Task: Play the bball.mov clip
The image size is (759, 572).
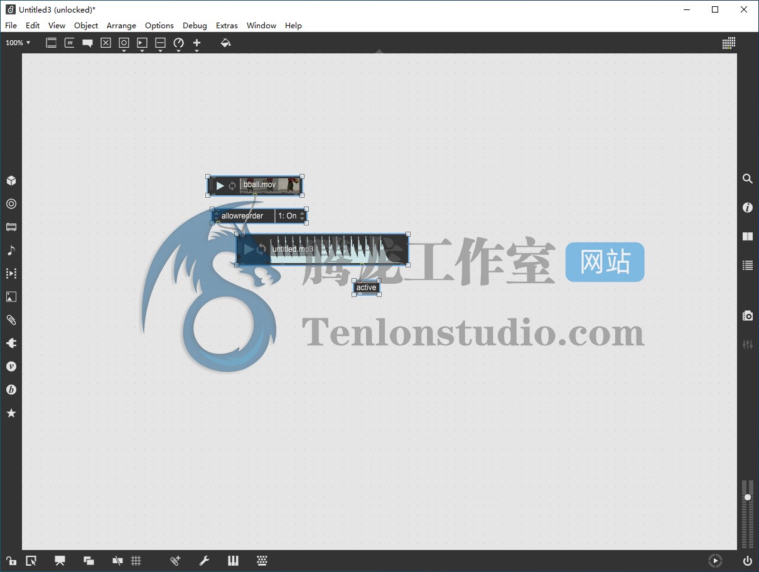Action: click(x=220, y=185)
